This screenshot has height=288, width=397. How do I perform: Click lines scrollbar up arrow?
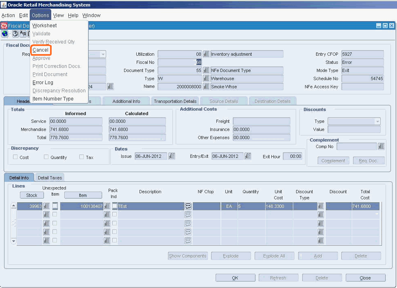[14, 206]
